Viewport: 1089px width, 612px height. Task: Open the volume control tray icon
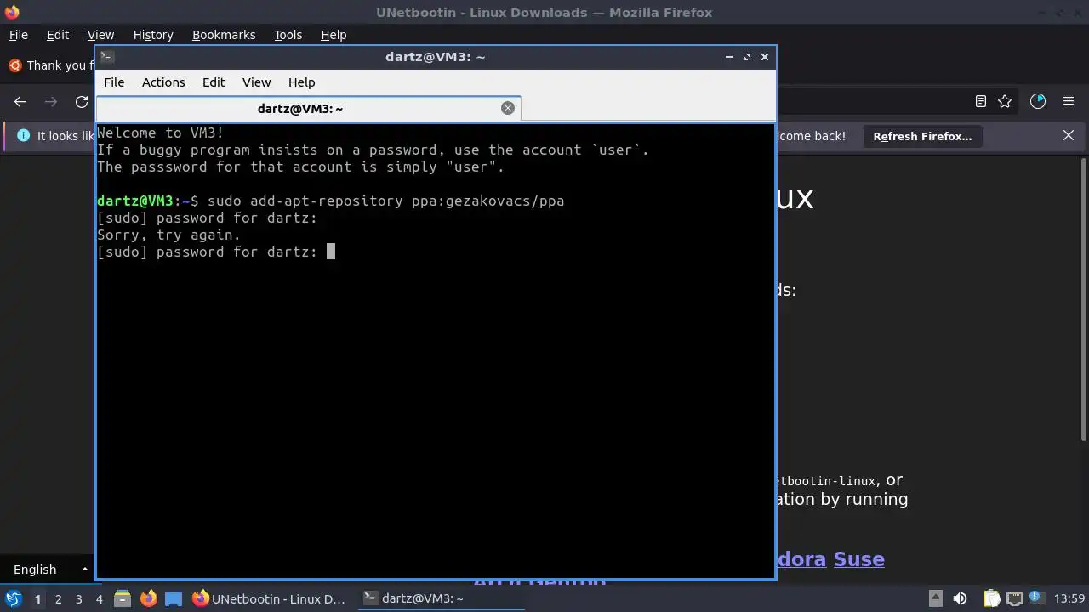pyautogui.click(x=960, y=598)
